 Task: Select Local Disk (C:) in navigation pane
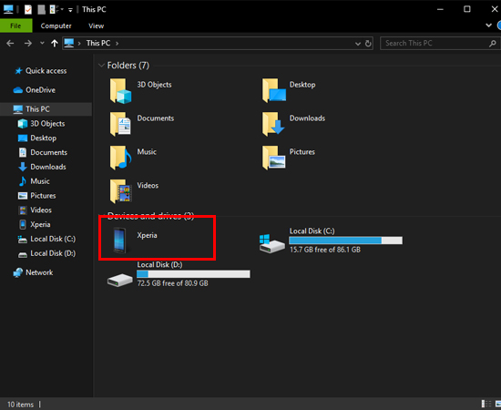tap(46, 239)
